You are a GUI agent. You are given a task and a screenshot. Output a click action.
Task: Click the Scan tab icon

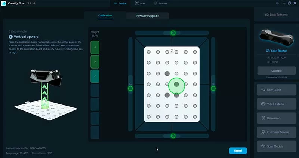click(x=137, y=3)
